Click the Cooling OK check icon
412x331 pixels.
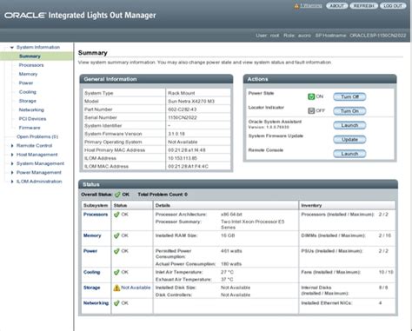point(116,272)
